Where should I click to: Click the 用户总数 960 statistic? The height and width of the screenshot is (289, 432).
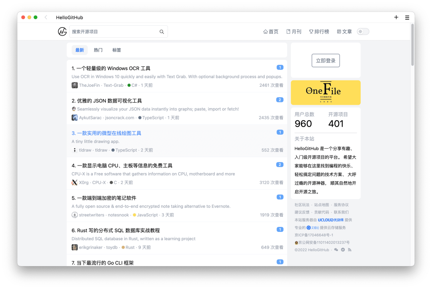pos(304,120)
